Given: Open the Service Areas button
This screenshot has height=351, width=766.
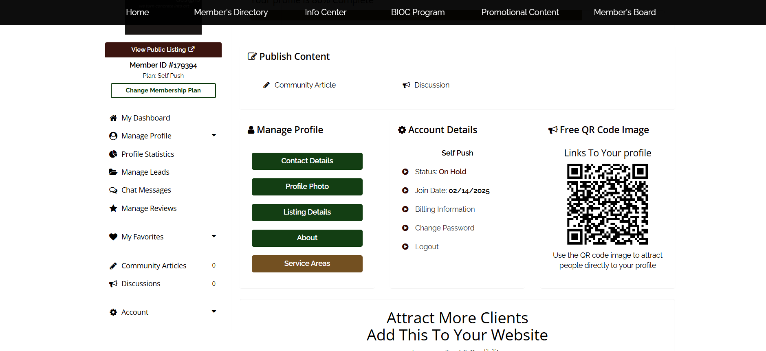Looking at the screenshot, I should coord(307,264).
